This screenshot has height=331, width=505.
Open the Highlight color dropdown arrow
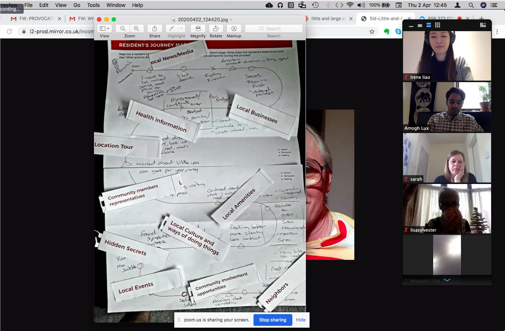[181, 29]
